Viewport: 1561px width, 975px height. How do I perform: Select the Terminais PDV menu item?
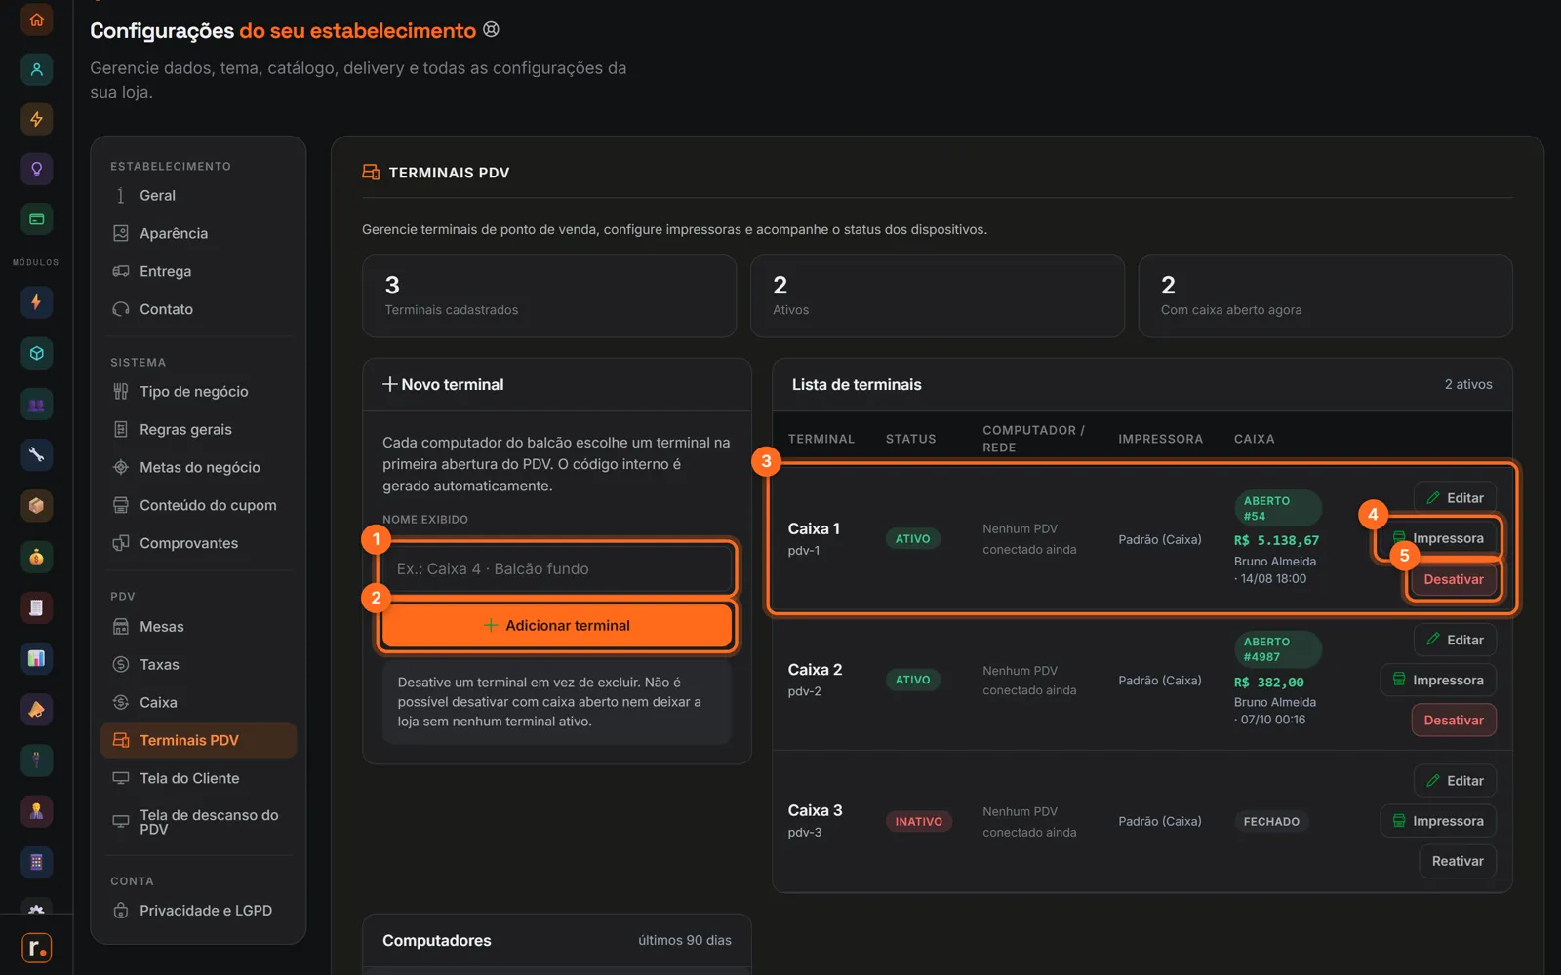198,740
